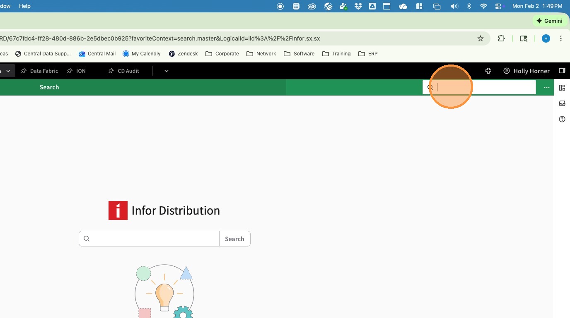Open the Holly Horner user profile menu
This screenshot has width=570, height=318.
point(527,71)
